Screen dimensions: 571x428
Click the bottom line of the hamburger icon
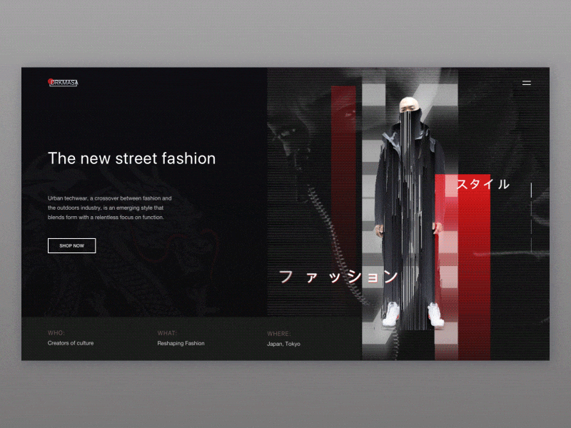tap(527, 85)
